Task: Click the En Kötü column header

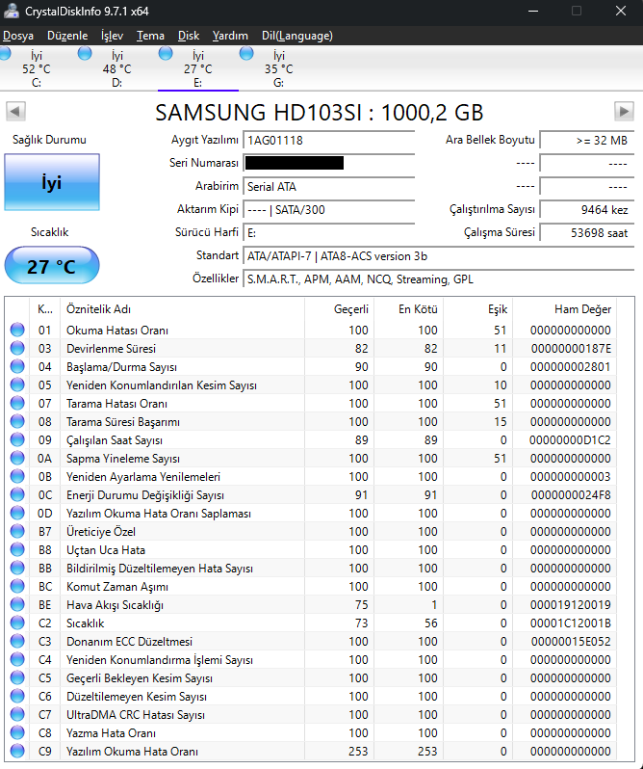Action: (408, 309)
